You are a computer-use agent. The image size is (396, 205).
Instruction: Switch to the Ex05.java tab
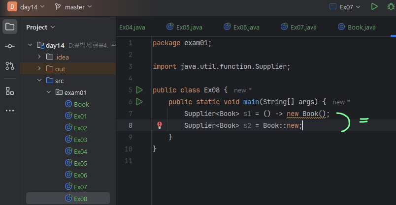[x=185, y=27]
